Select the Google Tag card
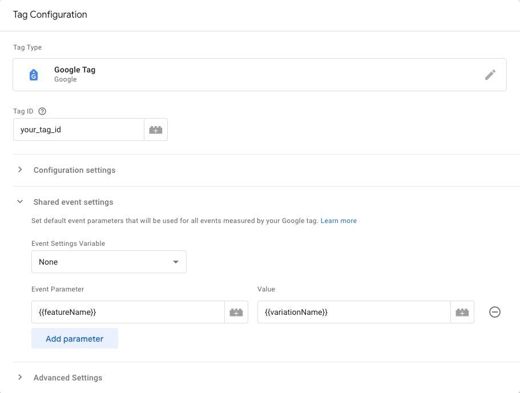 click(260, 74)
